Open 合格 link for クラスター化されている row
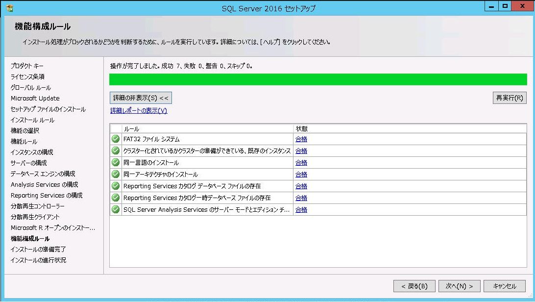Screen dimensions: 535x302 [301, 151]
